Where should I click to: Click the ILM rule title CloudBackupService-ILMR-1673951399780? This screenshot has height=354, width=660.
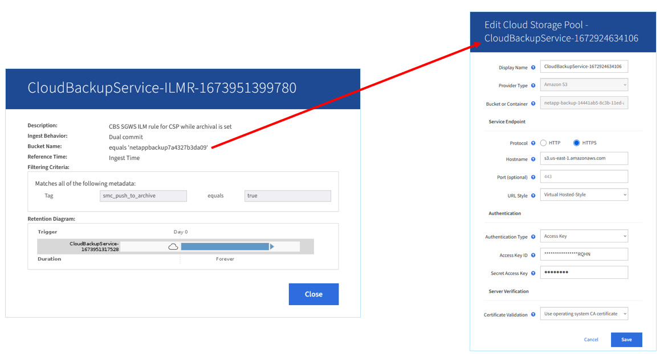[162, 88]
